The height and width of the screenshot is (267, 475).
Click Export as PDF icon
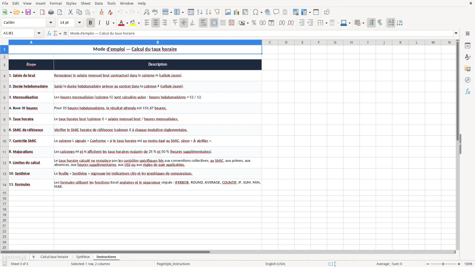click(42, 12)
